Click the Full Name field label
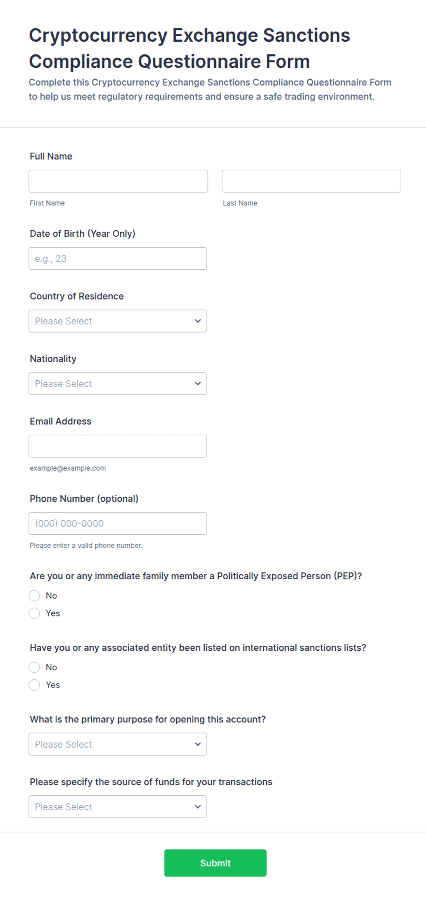The image size is (426, 899). point(51,156)
